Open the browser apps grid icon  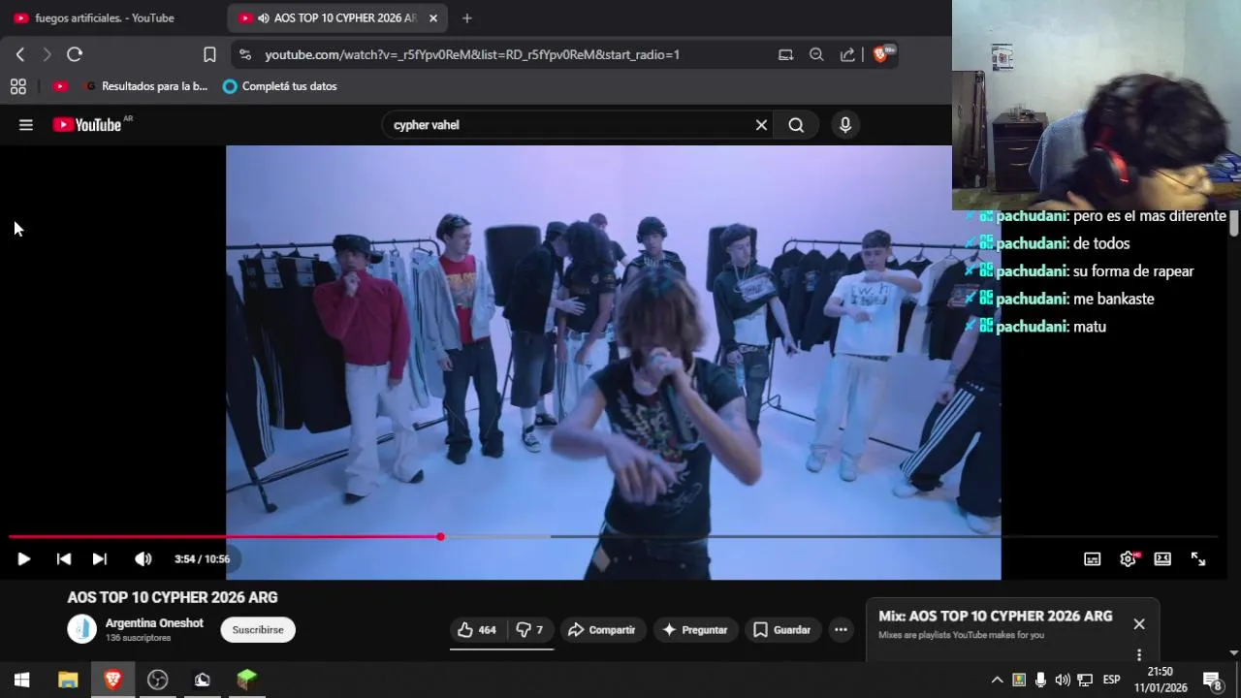pos(18,86)
